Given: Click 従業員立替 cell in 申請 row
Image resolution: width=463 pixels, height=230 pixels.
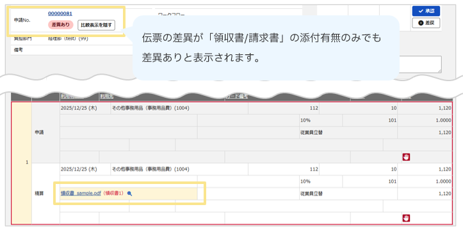Looking at the screenshot, I should click(311, 132).
